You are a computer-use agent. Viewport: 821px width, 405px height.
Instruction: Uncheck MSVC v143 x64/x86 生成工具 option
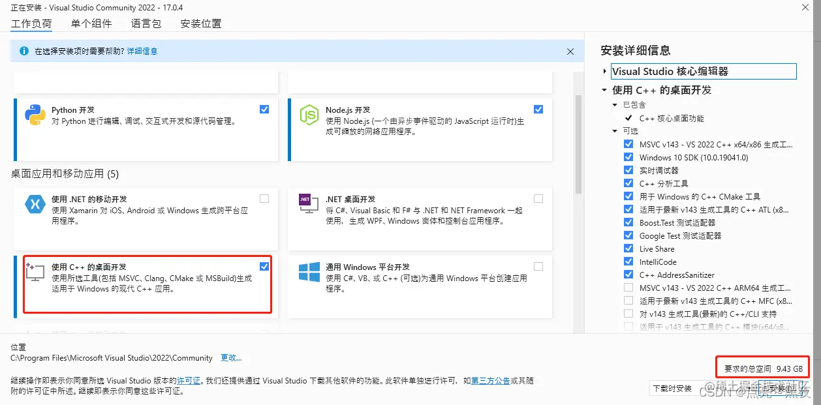(628, 144)
